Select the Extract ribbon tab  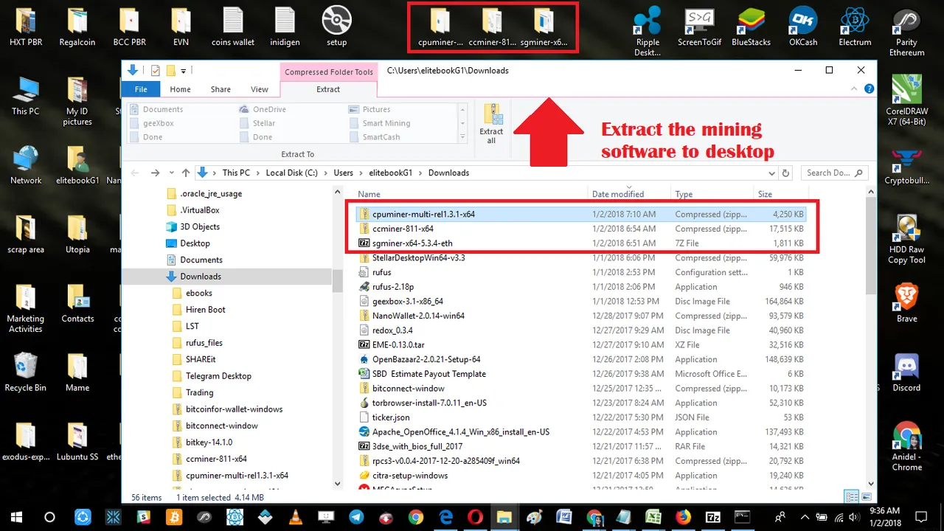[328, 89]
